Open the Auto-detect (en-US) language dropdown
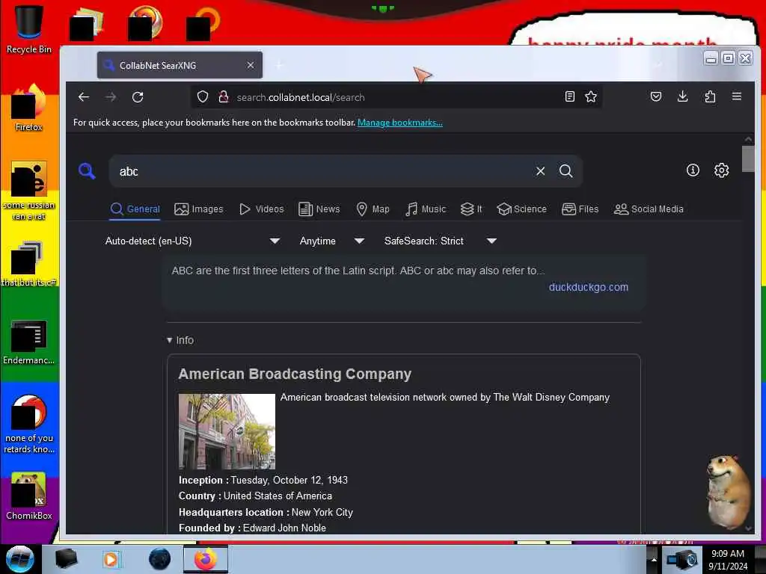766x574 pixels. click(x=192, y=241)
